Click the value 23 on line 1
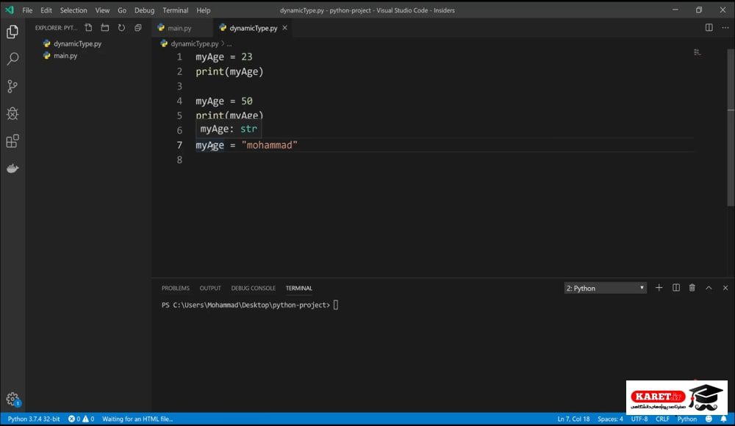This screenshot has height=426, width=735. (x=247, y=57)
